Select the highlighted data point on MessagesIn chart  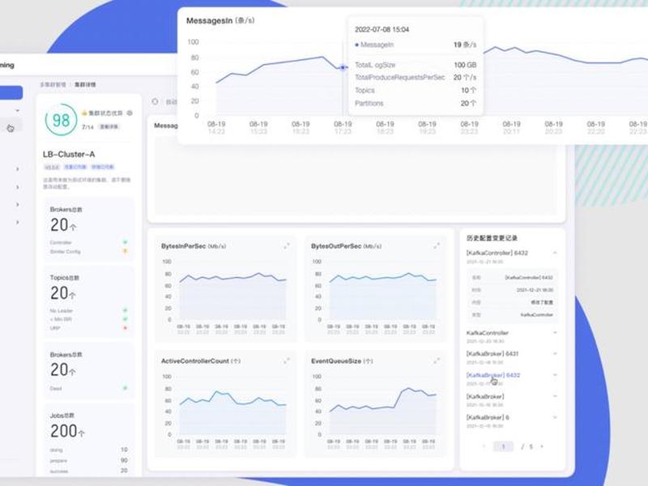click(343, 67)
